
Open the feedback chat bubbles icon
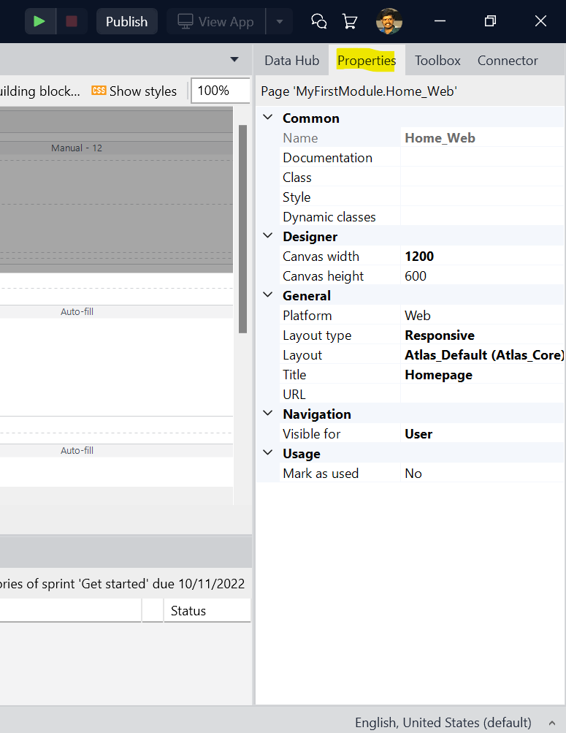318,21
